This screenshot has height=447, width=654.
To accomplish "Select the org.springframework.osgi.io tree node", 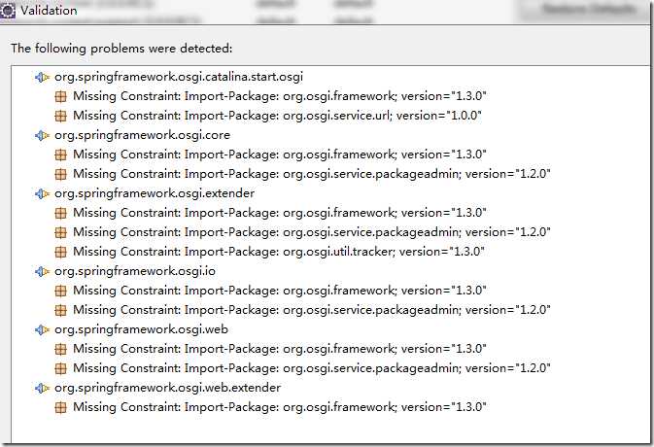I will tap(134, 271).
